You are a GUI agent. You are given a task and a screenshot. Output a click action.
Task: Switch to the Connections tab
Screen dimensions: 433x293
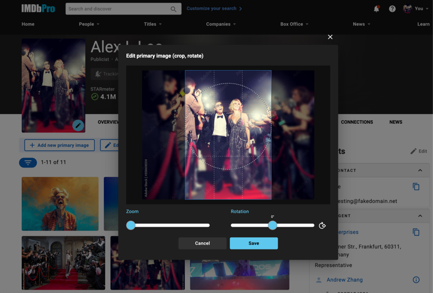pos(357,122)
